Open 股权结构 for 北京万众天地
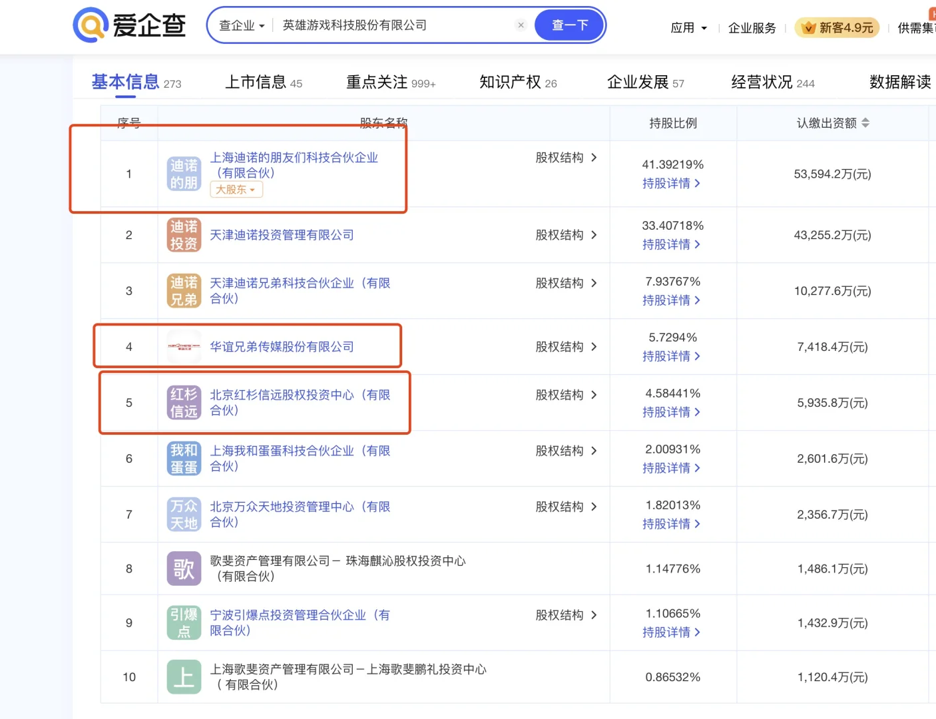The height and width of the screenshot is (719, 936). (567, 507)
